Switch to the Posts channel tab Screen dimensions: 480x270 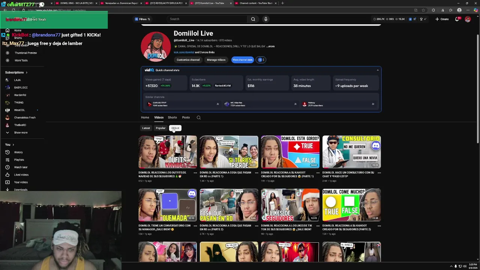point(186,117)
